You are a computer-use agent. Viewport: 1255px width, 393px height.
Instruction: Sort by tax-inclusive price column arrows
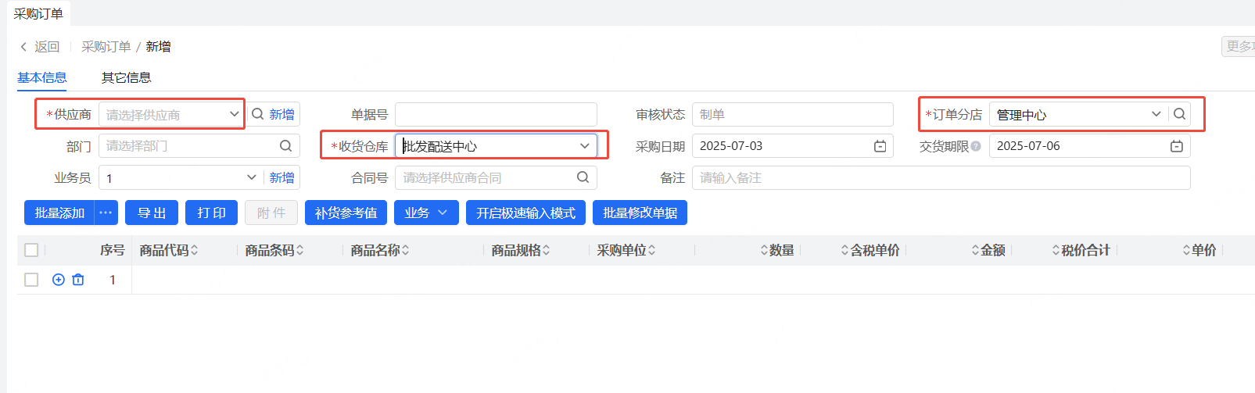tap(844, 250)
